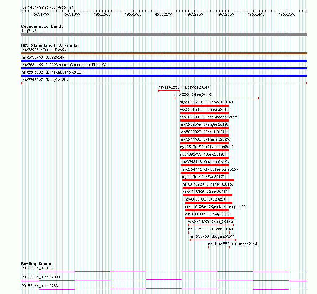Click the esv28926 (Conrad2009) brown variant bar
Image resolution: width=317 pixels, height=294 pixels.
164,53
